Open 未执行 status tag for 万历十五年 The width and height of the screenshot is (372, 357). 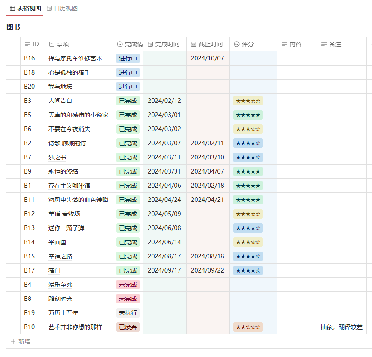(128, 313)
